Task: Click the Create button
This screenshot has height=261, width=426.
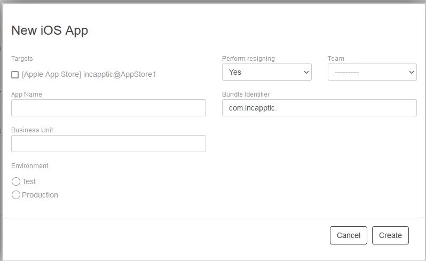Action: coord(390,235)
